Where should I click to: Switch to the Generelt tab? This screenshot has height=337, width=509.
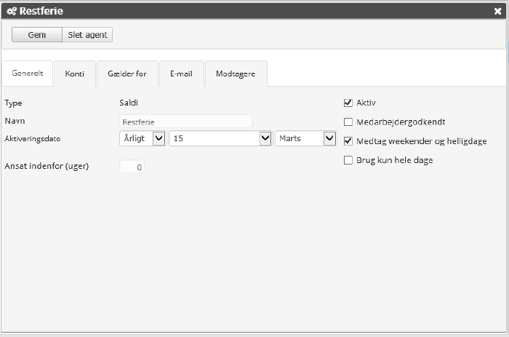click(x=28, y=74)
